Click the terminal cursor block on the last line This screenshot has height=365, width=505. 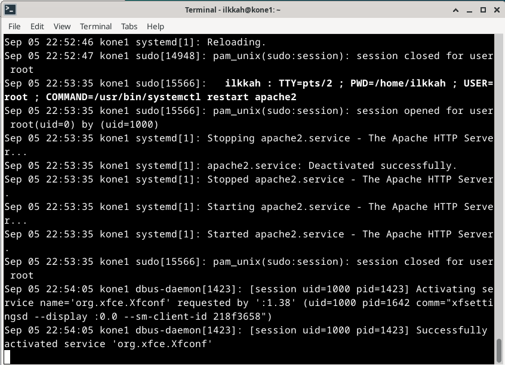point(8,358)
